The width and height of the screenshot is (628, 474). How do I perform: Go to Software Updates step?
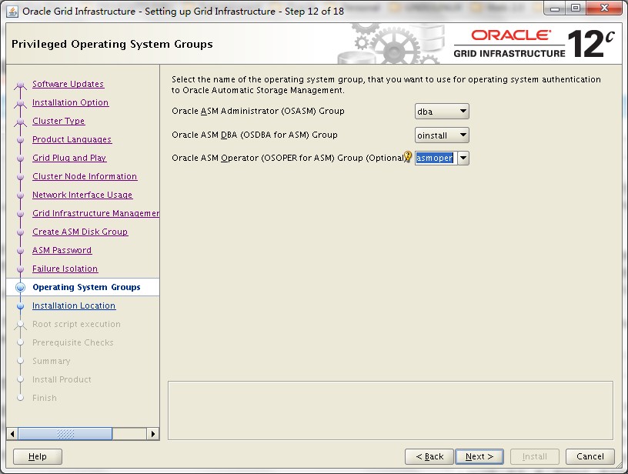pos(68,84)
